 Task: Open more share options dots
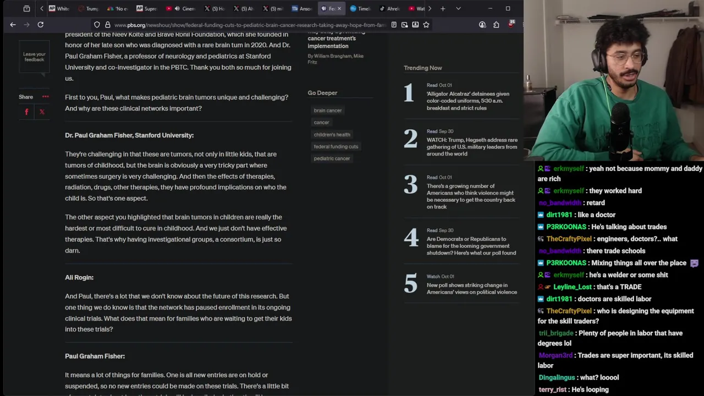pos(45,97)
